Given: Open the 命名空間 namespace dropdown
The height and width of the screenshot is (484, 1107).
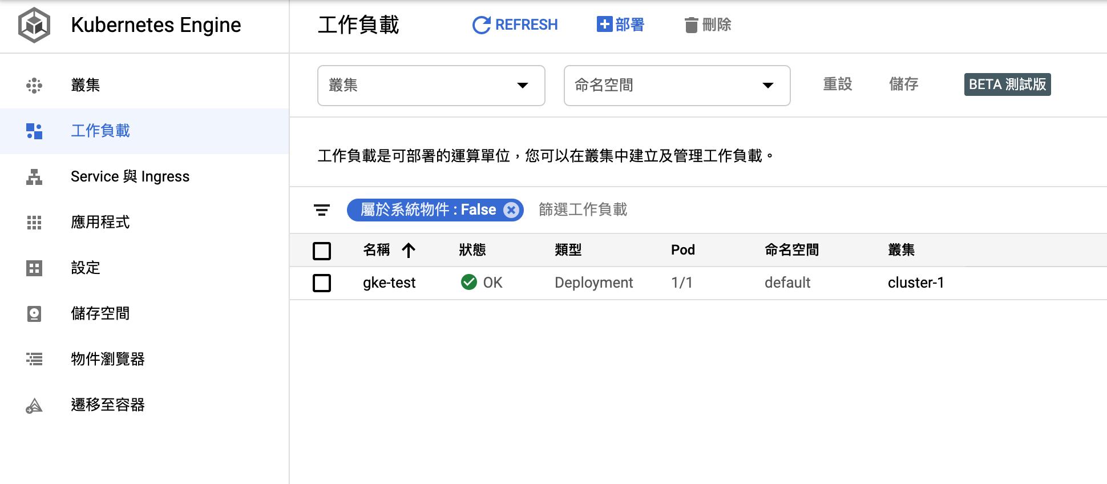Looking at the screenshot, I should 677,86.
